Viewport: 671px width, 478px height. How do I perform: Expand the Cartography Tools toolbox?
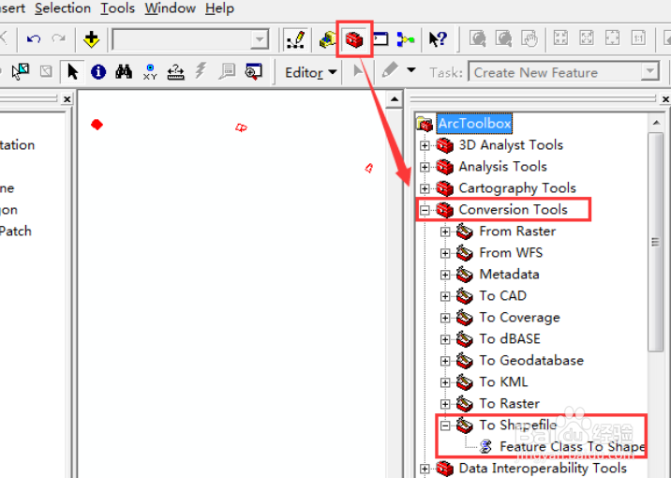click(425, 188)
